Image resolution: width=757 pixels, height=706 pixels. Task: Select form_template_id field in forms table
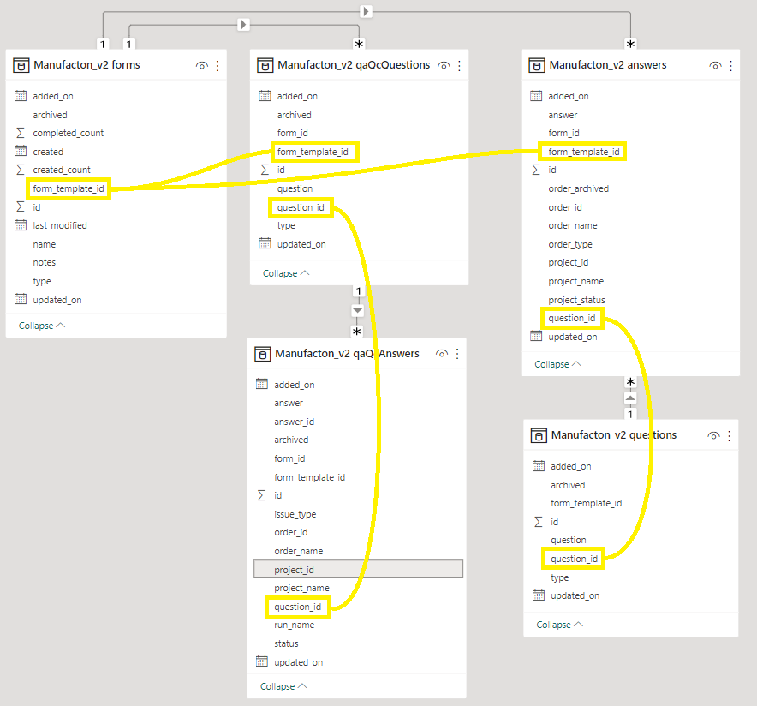(69, 188)
